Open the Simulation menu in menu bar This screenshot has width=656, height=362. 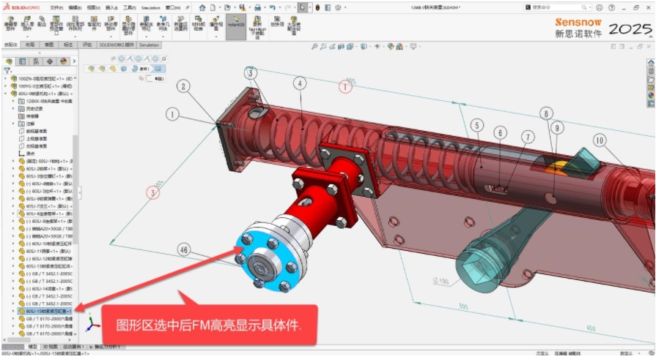click(150, 7)
